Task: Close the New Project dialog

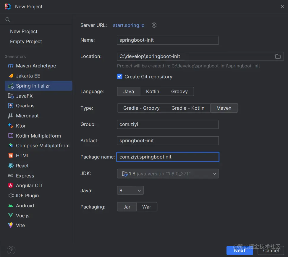Action: [x=282, y=7]
